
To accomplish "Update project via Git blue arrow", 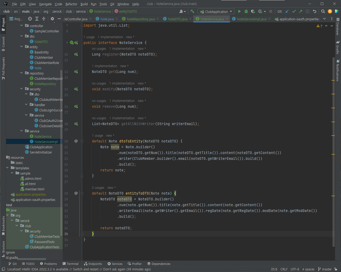I will (x=287, y=11).
